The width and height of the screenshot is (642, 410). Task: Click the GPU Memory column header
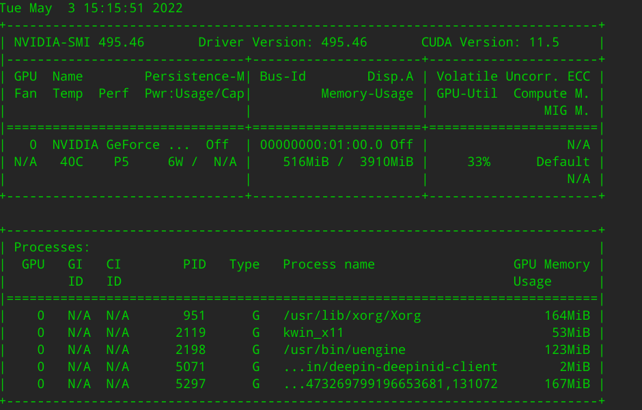click(552, 264)
